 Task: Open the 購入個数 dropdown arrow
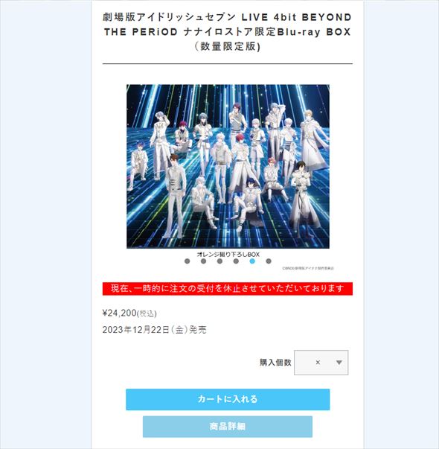point(339,363)
